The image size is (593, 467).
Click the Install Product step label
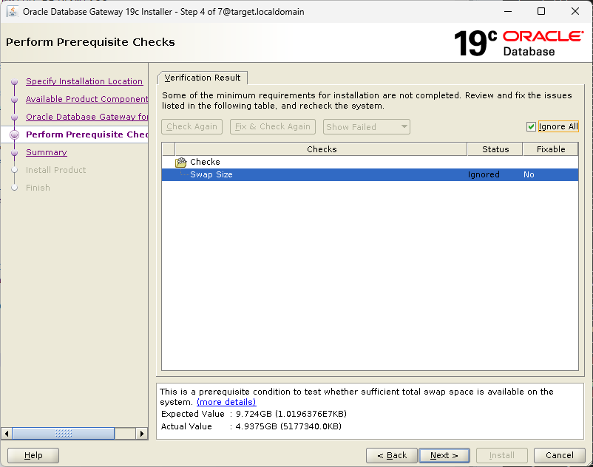(x=55, y=170)
